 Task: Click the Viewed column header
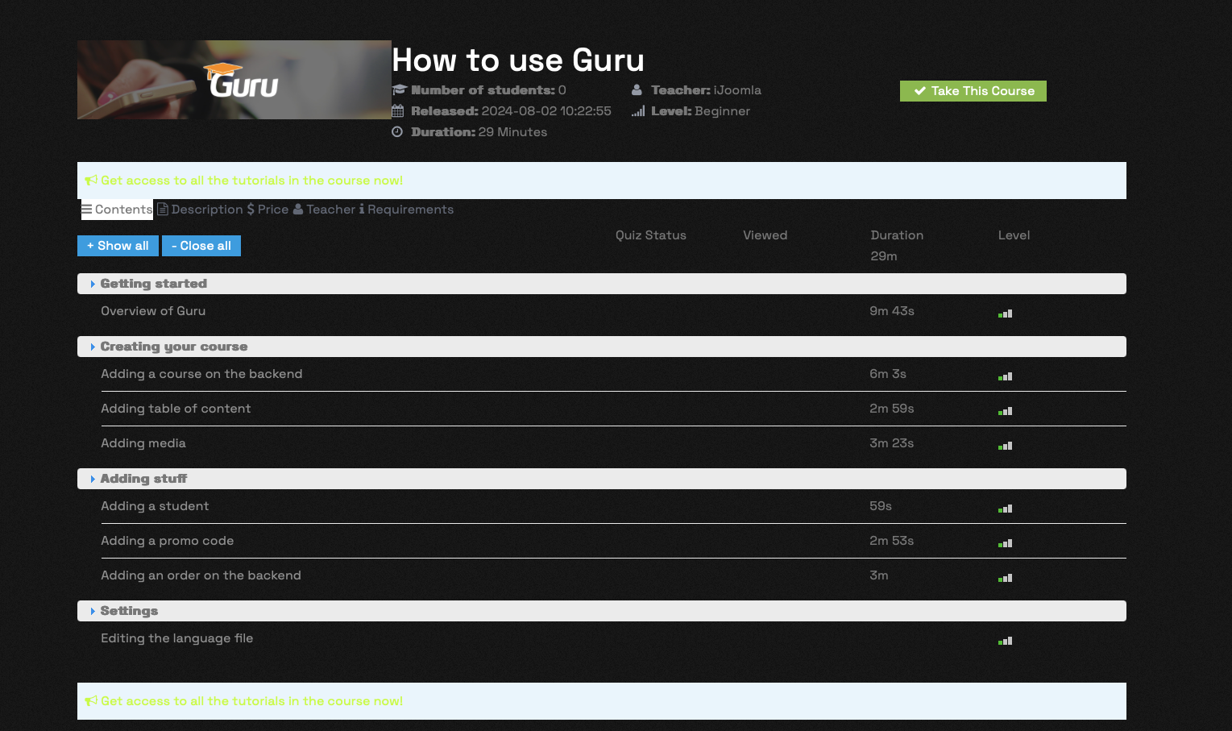(x=765, y=235)
